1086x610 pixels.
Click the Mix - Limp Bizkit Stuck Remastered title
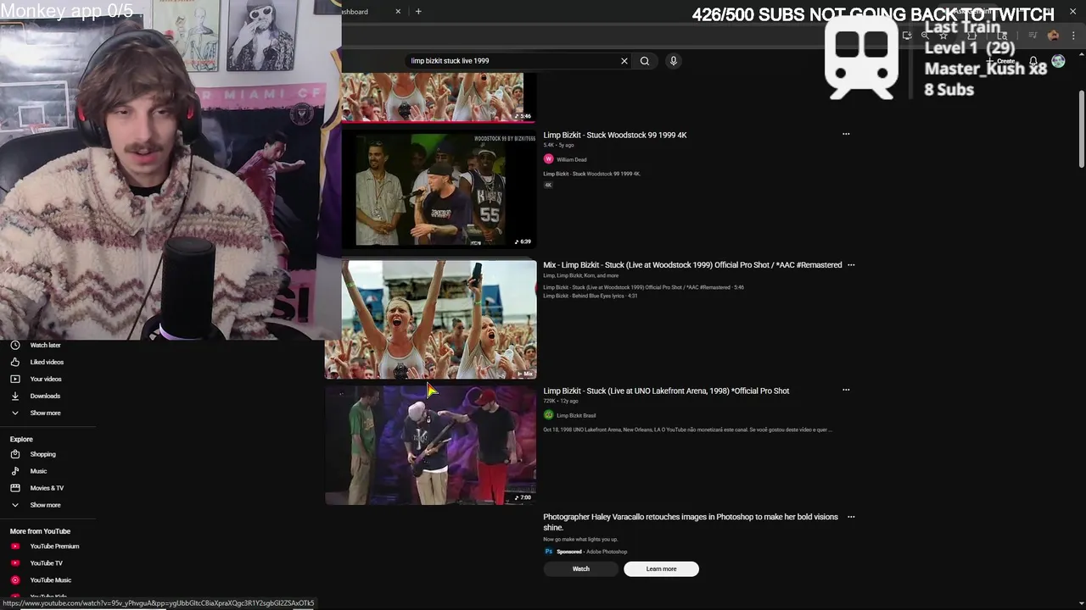(692, 265)
